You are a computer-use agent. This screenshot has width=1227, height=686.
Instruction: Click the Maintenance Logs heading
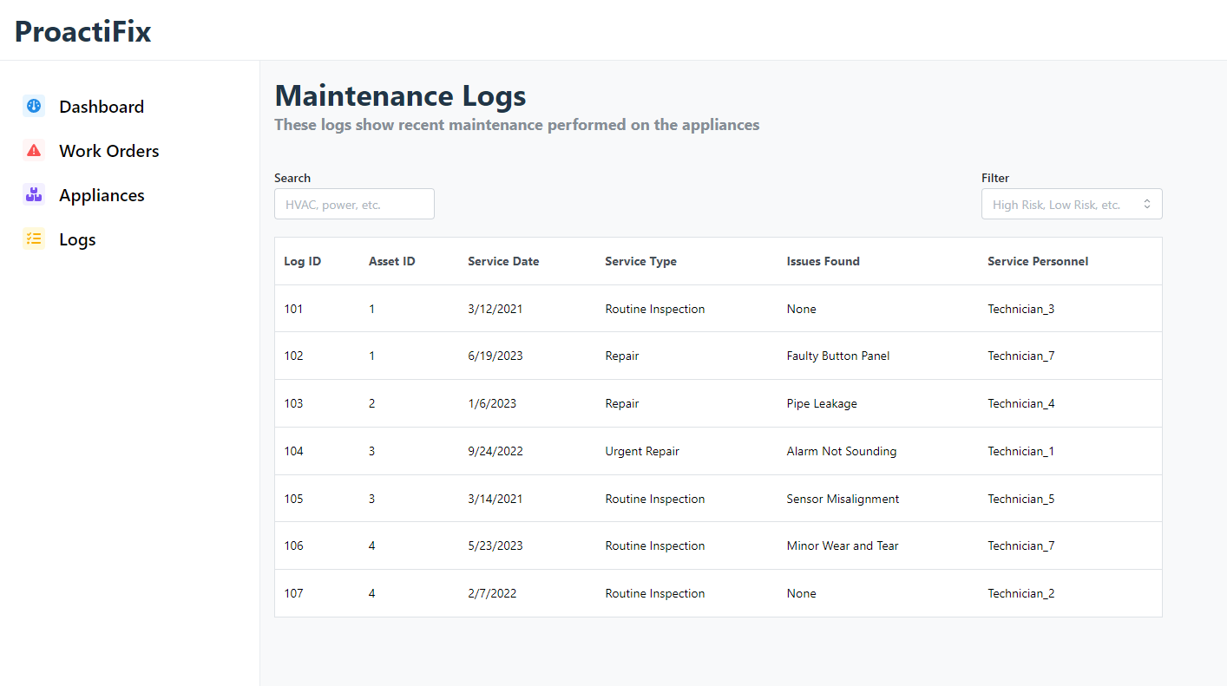(x=400, y=95)
